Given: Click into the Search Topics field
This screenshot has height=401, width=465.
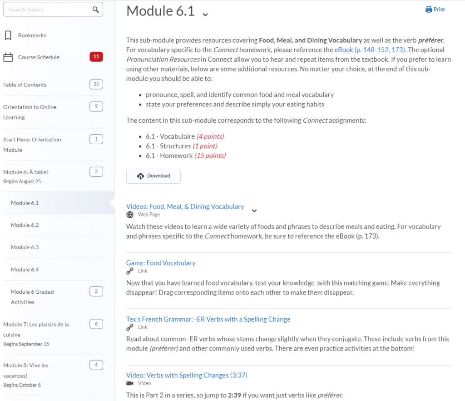Looking at the screenshot, I should point(48,10).
